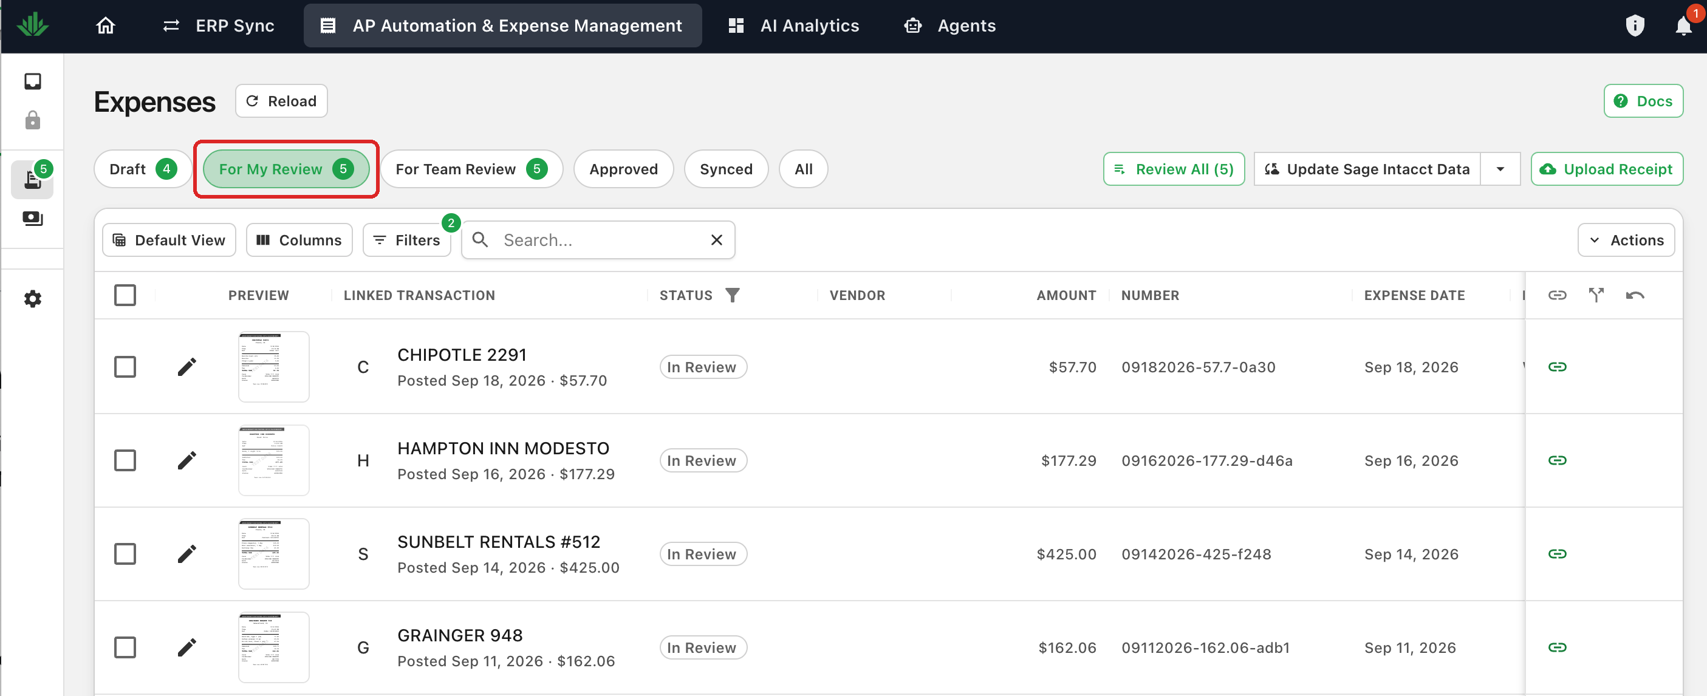Click the Upload Receipt button
Viewport: 1707px width, 696px height.
(1606, 169)
